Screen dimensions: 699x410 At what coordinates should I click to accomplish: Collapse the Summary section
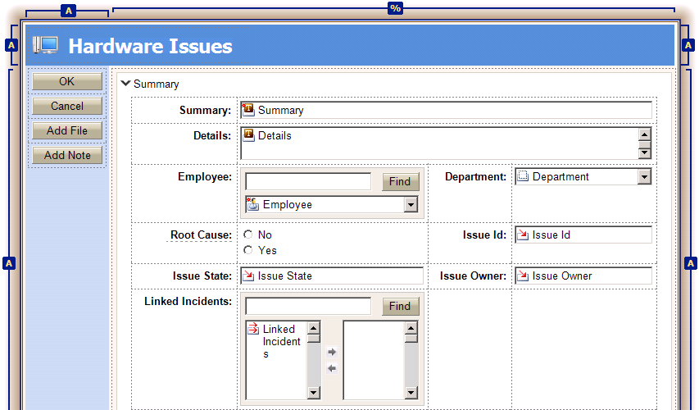(125, 84)
